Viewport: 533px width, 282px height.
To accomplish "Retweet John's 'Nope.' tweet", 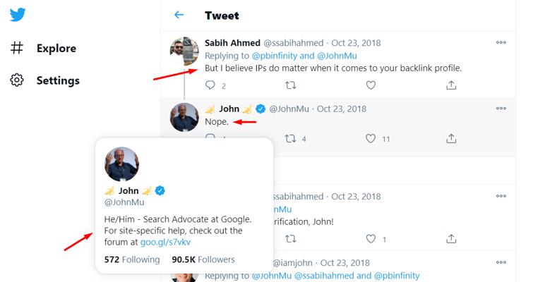I will point(290,139).
